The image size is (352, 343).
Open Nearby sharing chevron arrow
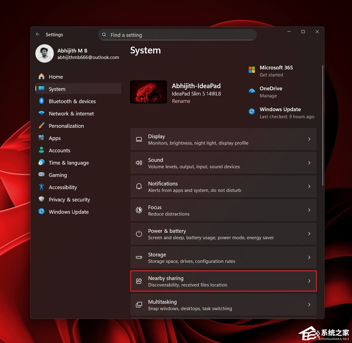(309, 281)
